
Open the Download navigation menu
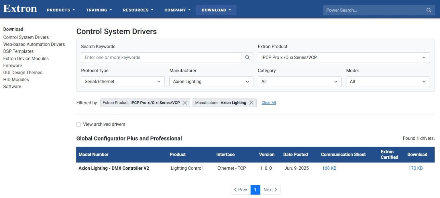point(216,10)
